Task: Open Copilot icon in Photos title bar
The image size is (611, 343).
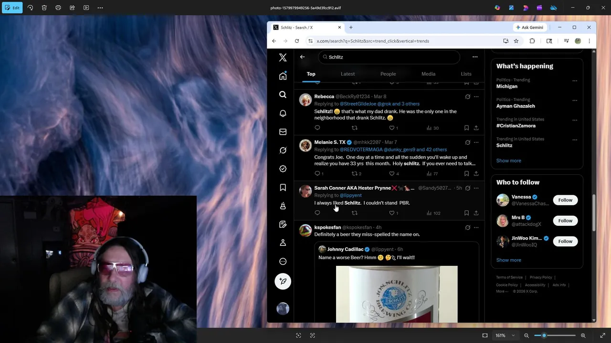Action: click(497, 8)
